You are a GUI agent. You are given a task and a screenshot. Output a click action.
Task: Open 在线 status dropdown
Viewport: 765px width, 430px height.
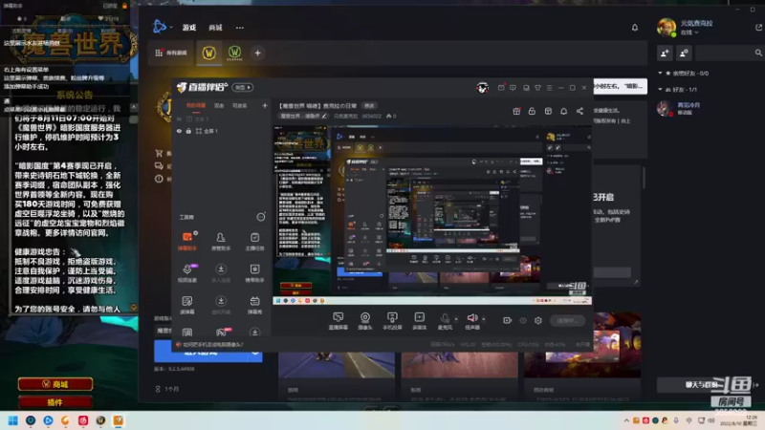pyautogui.click(x=689, y=32)
